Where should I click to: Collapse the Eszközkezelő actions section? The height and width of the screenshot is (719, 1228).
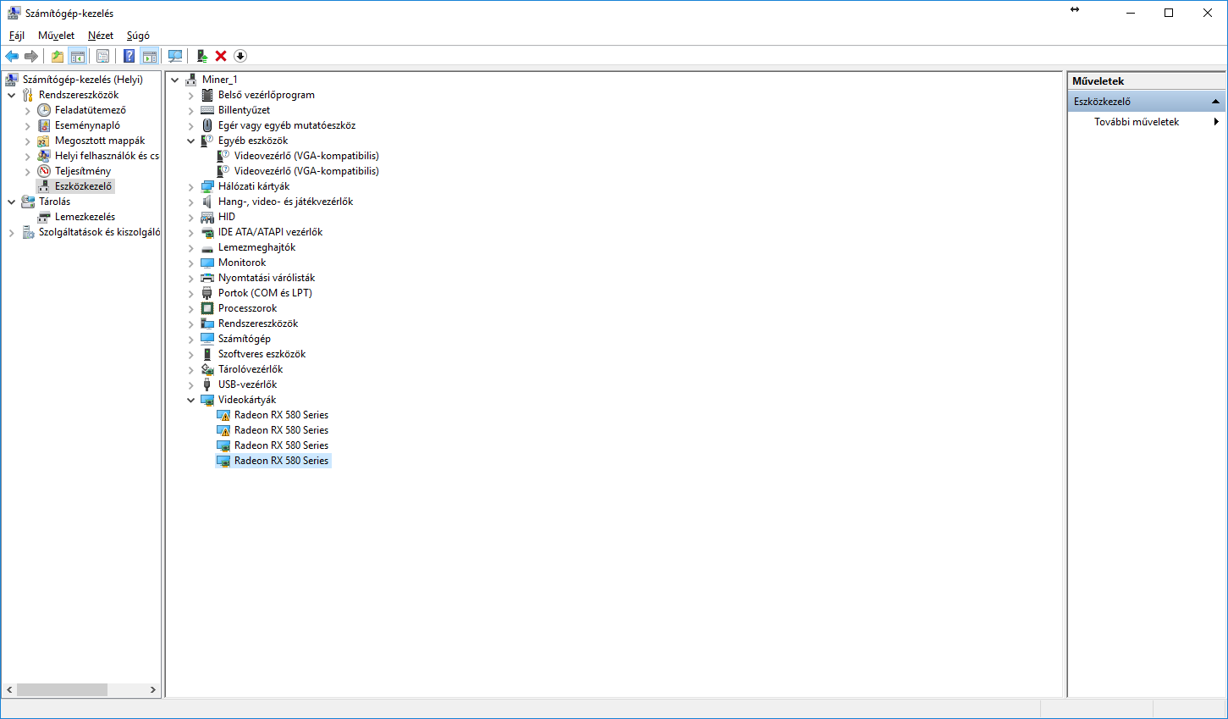(x=1216, y=102)
